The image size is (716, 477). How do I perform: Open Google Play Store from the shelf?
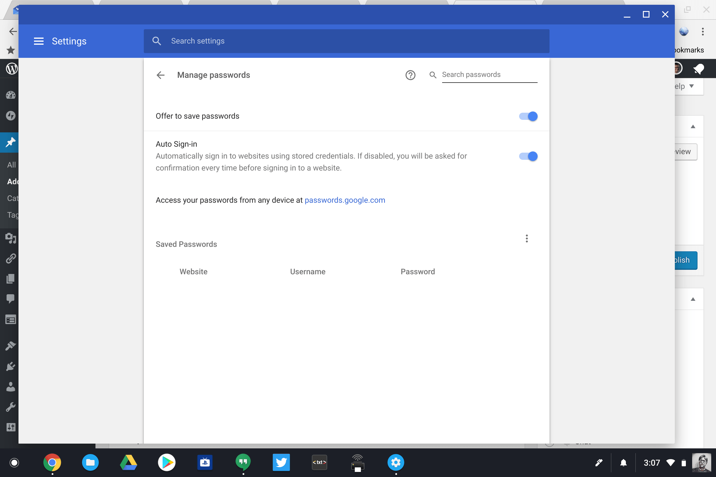(167, 462)
